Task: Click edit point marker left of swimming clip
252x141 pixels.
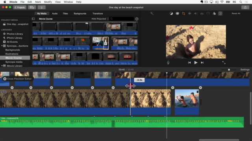Action: click(172, 88)
